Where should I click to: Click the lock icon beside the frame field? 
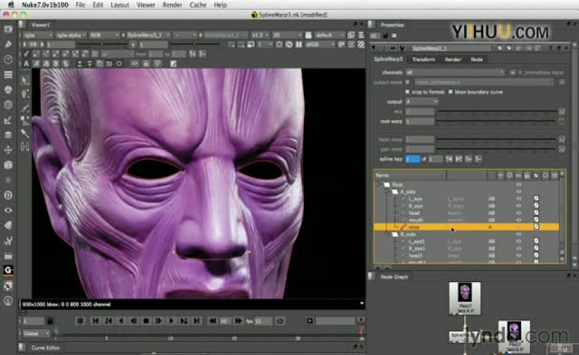[x=50, y=321]
